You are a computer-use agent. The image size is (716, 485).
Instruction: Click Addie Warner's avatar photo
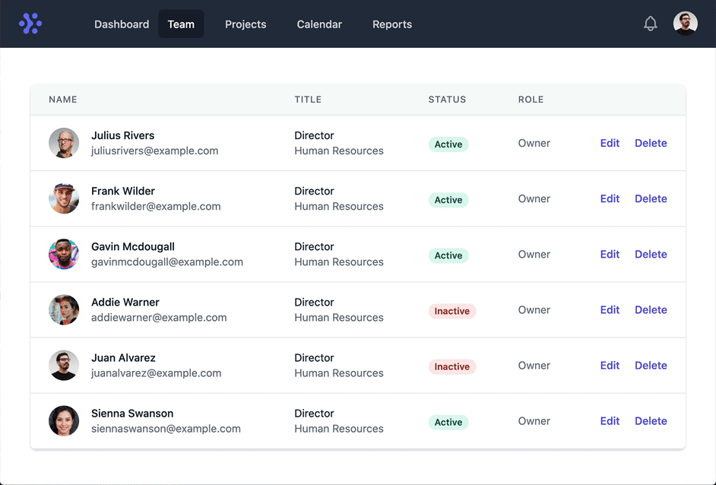(x=64, y=309)
